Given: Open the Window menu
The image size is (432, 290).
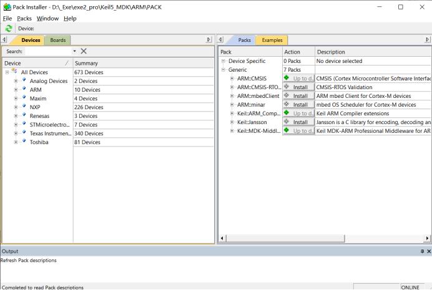Looking at the screenshot, I should pyautogui.click(x=47, y=19).
